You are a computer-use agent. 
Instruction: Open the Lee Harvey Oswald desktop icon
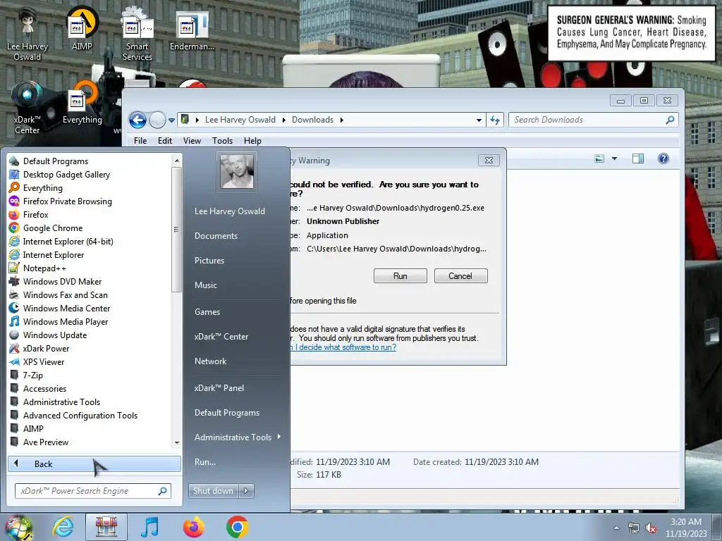[x=27, y=35]
